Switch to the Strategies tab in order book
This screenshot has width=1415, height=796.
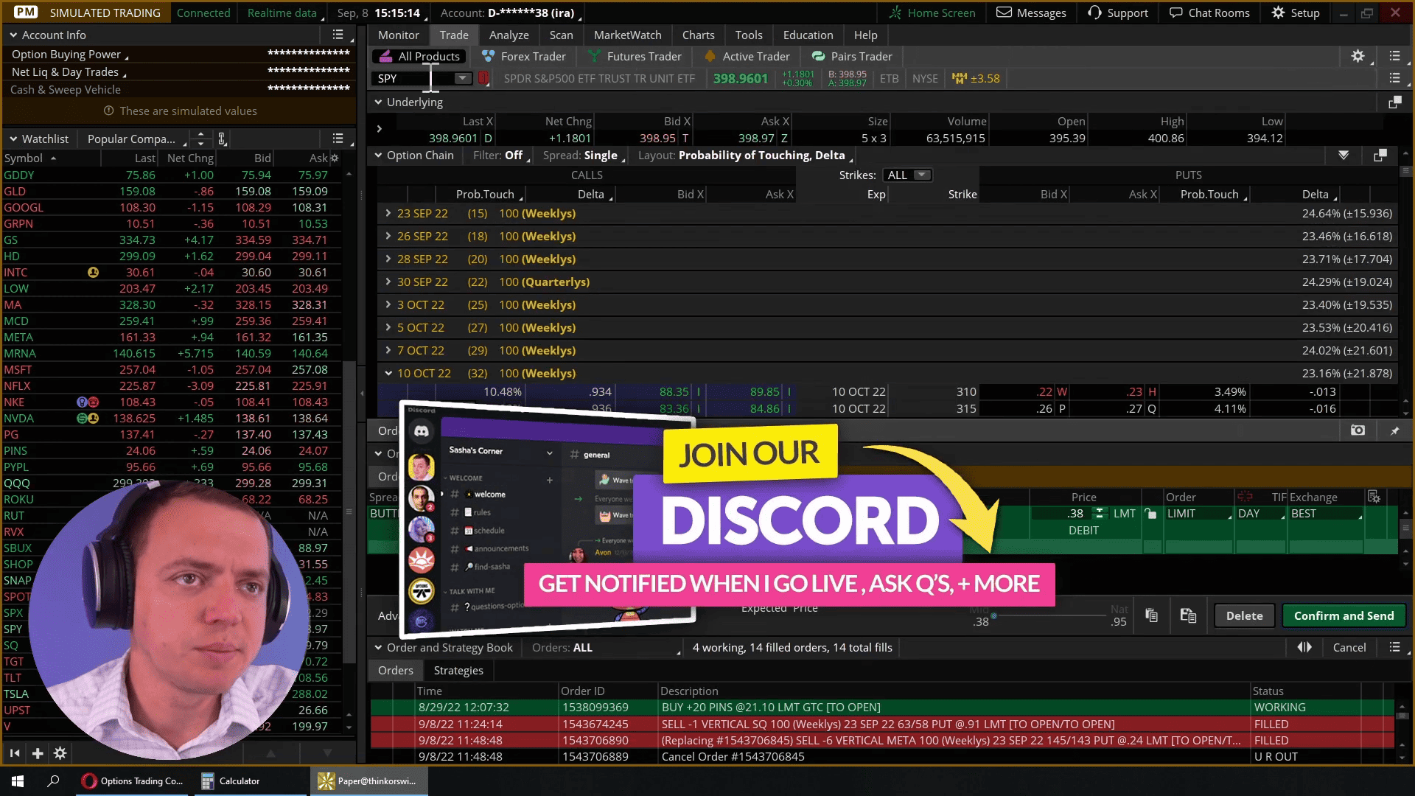point(458,670)
